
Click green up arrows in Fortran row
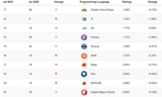click(56, 37)
